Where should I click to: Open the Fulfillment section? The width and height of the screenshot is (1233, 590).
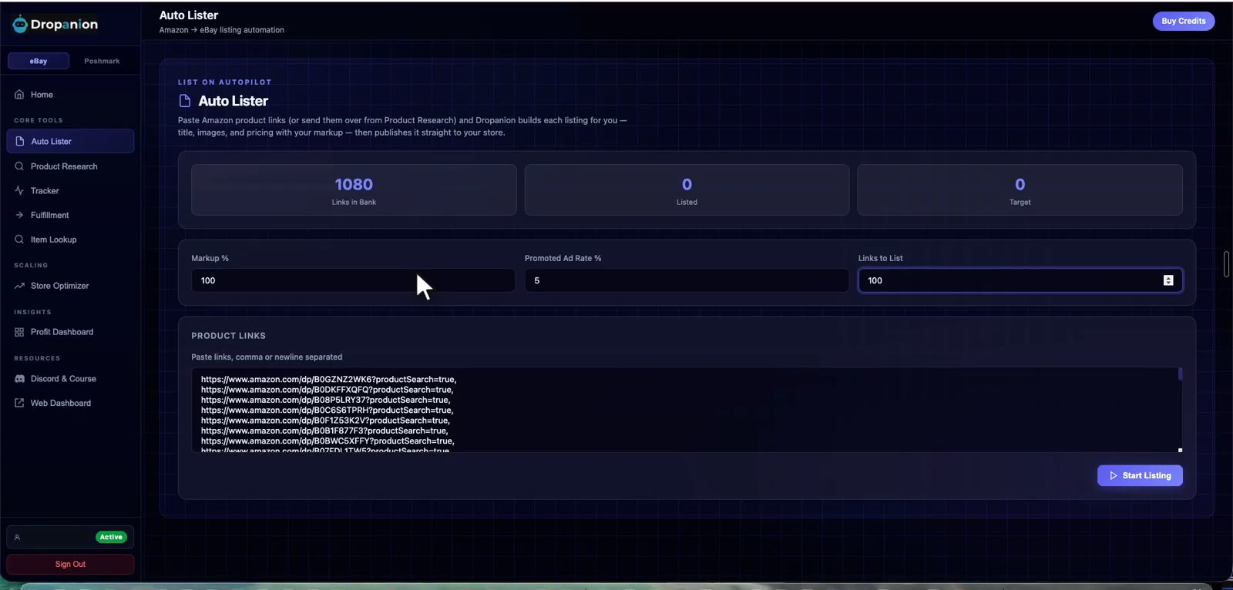click(70, 215)
